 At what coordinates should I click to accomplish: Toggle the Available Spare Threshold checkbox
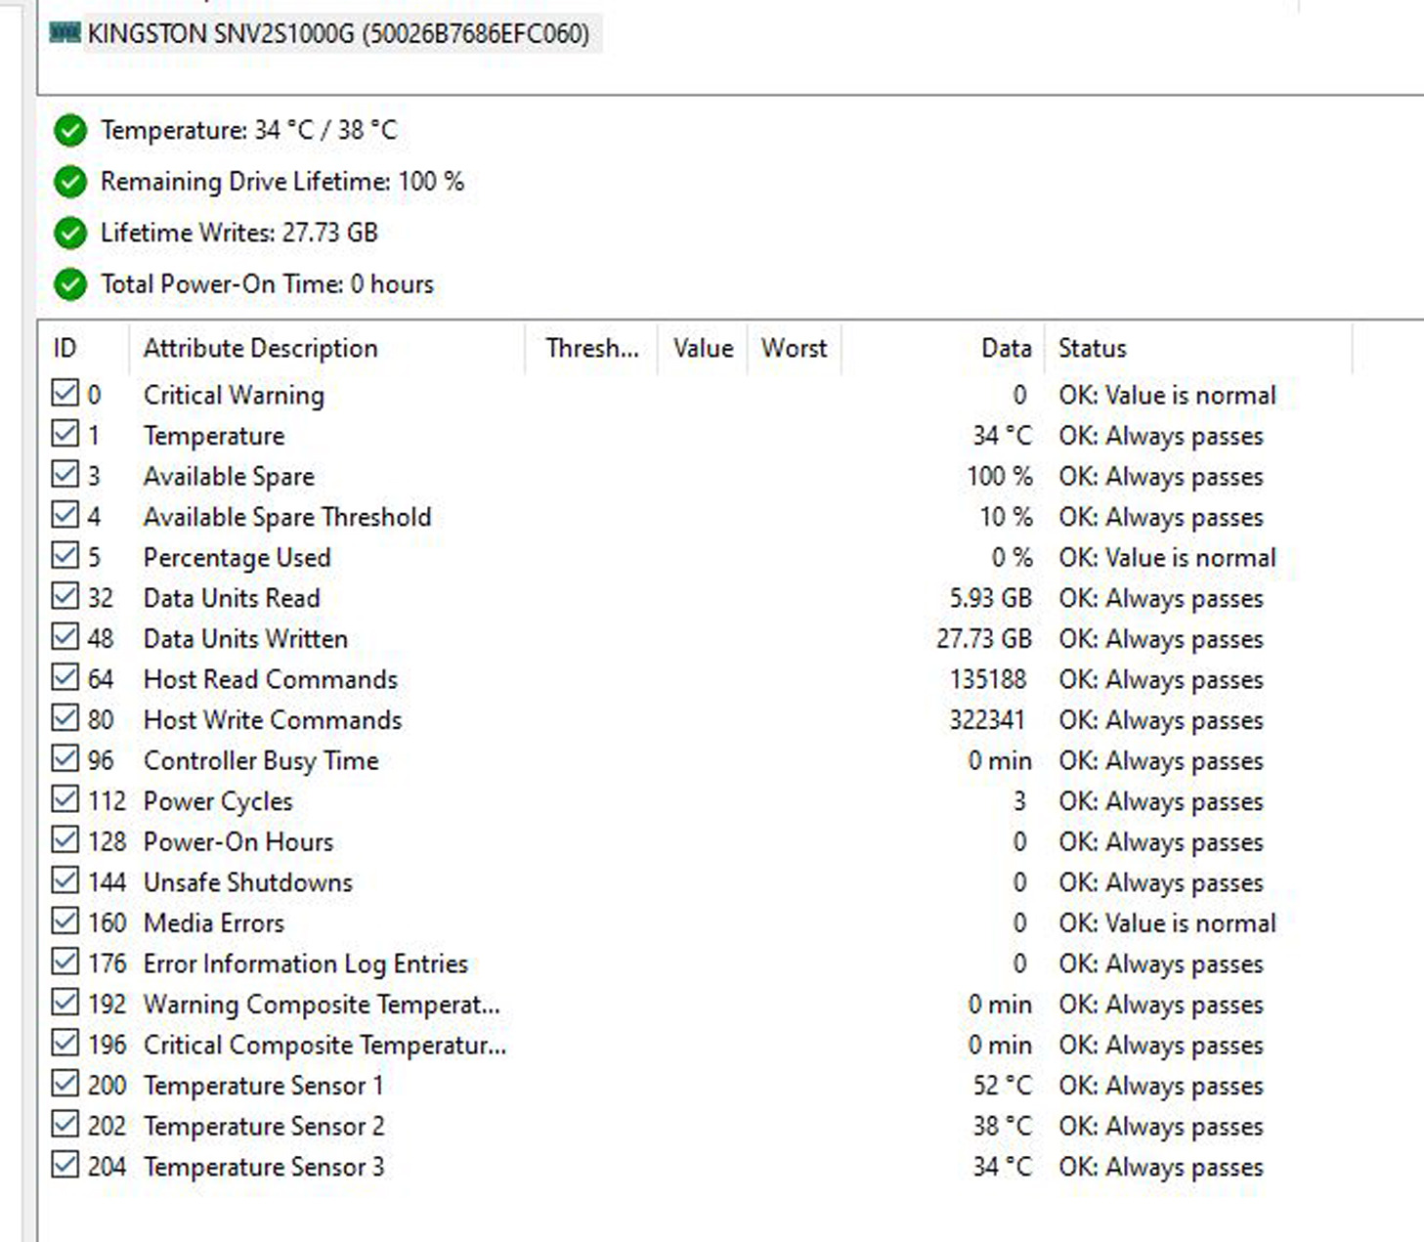65,515
